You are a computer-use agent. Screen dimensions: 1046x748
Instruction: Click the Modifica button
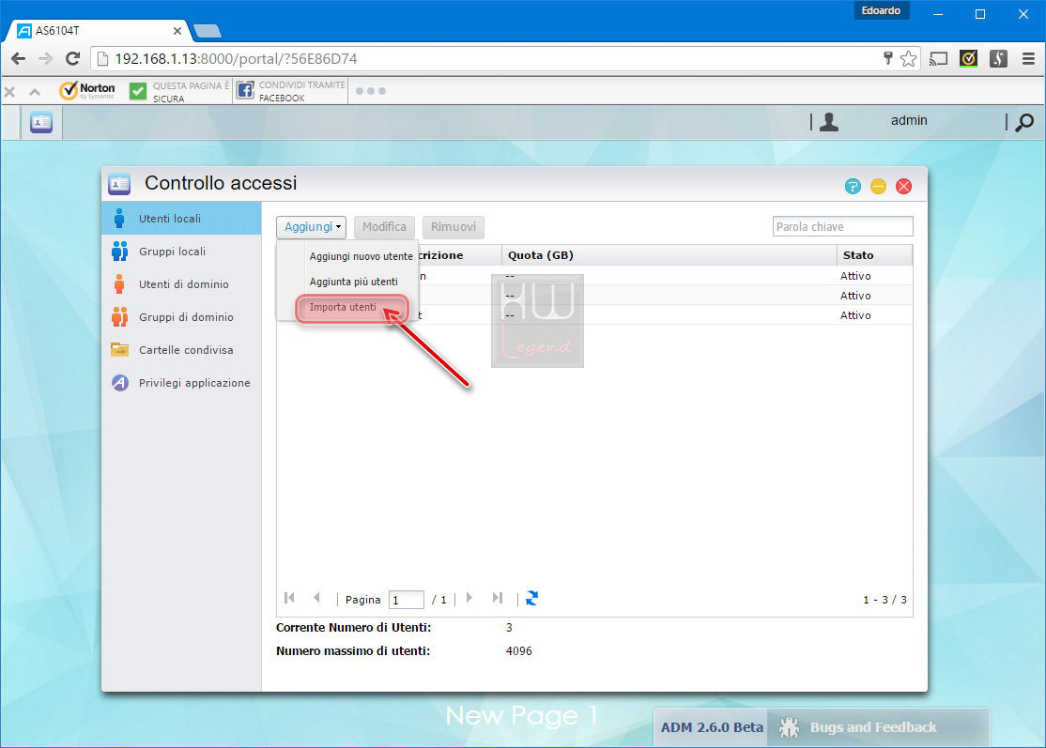(384, 227)
